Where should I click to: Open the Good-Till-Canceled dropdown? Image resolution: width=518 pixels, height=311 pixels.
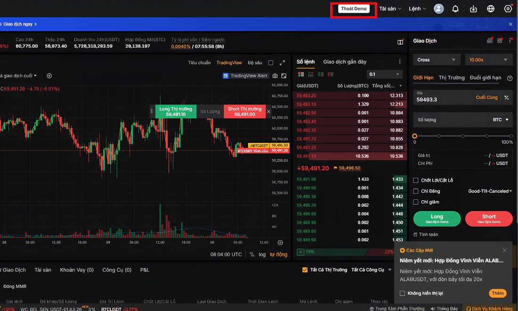coord(490,191)
